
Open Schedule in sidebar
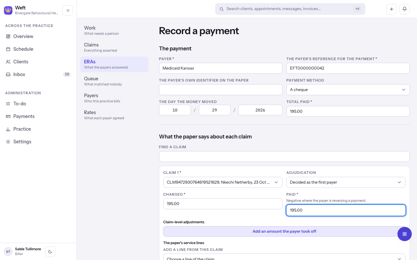(38, 49)
